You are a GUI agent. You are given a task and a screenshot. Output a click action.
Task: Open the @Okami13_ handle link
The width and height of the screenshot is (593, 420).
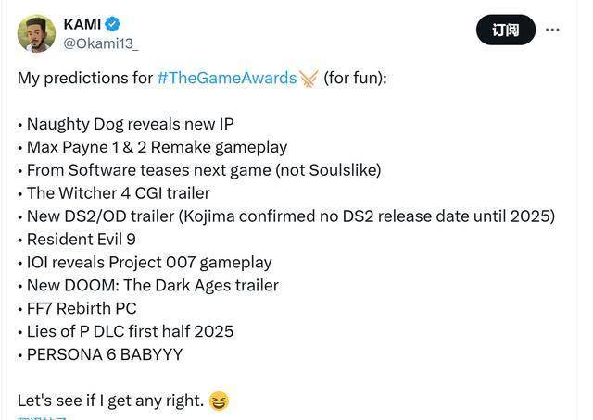(101, 43)
